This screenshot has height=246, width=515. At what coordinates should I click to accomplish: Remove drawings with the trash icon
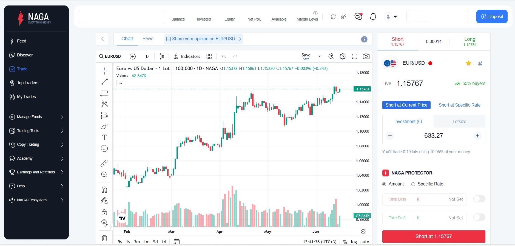(104, 238)
